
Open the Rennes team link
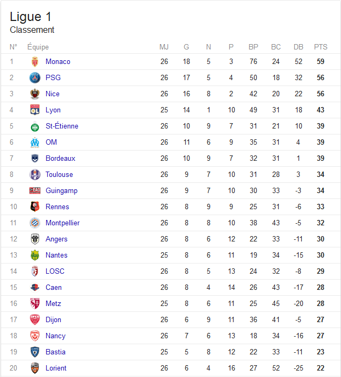pos(57,207)
